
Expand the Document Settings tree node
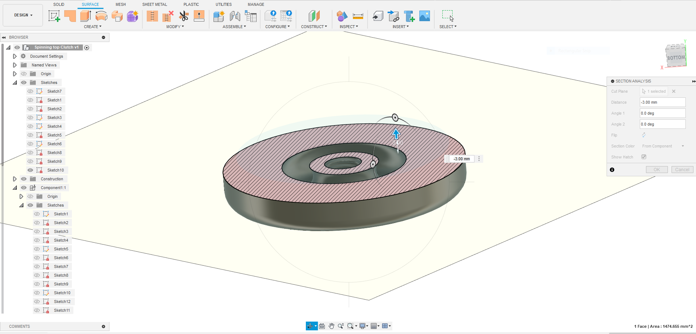pyautogui.click(x=15, y=56)
